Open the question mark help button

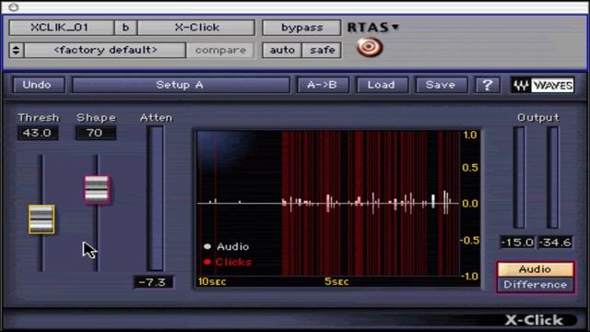pyautogui.click(x=488, y=85)
